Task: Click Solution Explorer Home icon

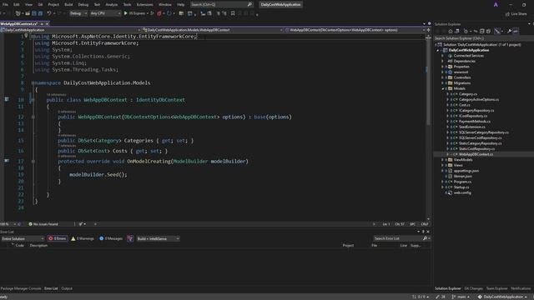Action: point(451,31)
